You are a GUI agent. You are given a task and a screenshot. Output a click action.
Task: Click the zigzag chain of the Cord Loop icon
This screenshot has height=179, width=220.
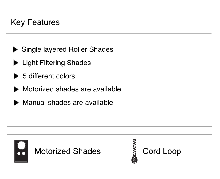pos(134,147)
